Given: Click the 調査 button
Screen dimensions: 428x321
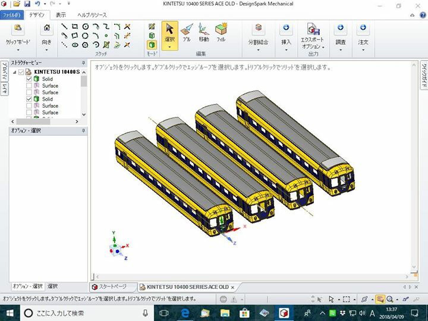Looking at the screenshot, I should tap(341, 34).
